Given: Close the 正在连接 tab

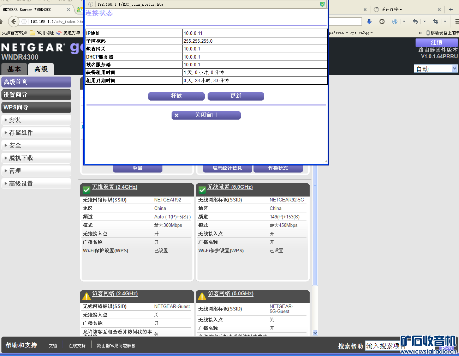Looking at the screenshot, I should (x=439, y=10).
